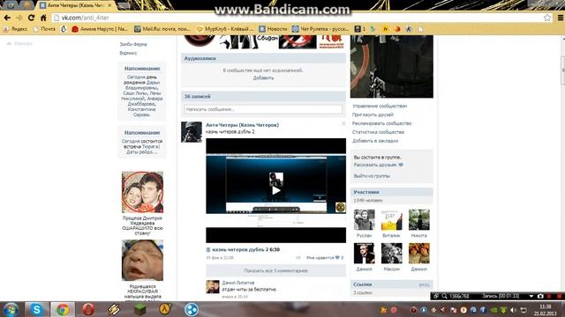Open member Виталик's avatar
The width and height of the screenshot is (565, 317).
click(392, 219)
